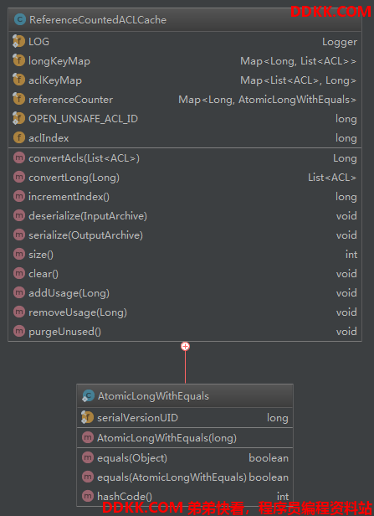The width and height of the screenshot is (374, 516).
Task: Click the purgeUnused method icon
Action: click(19, 331)
